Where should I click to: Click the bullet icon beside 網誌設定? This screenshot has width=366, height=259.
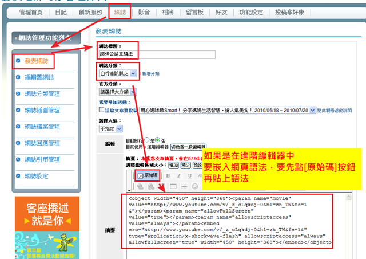(x=18, y=176)
